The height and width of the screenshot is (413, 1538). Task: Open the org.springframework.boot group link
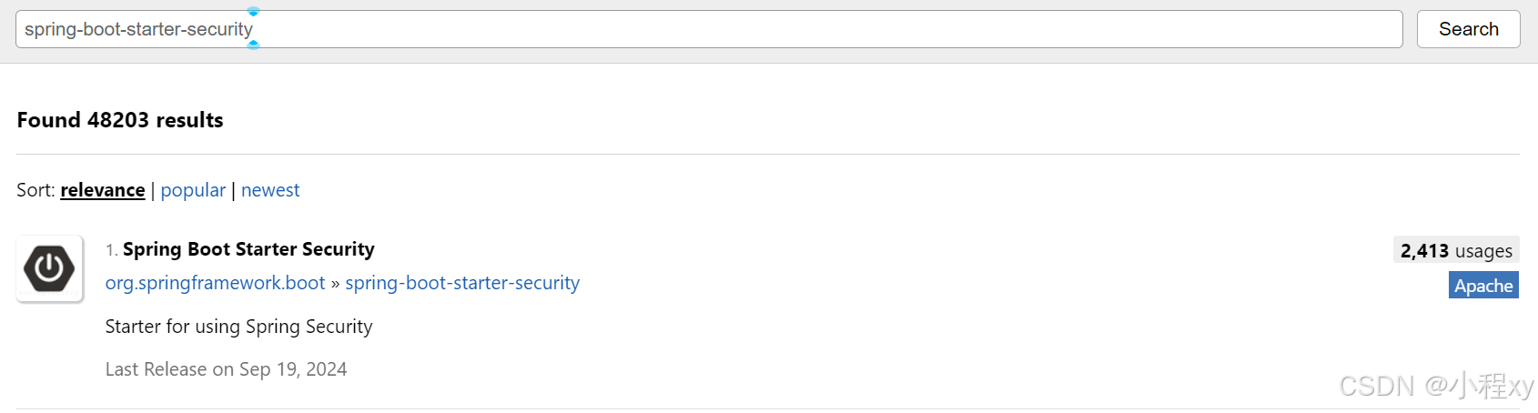click(x=215, y=283)
